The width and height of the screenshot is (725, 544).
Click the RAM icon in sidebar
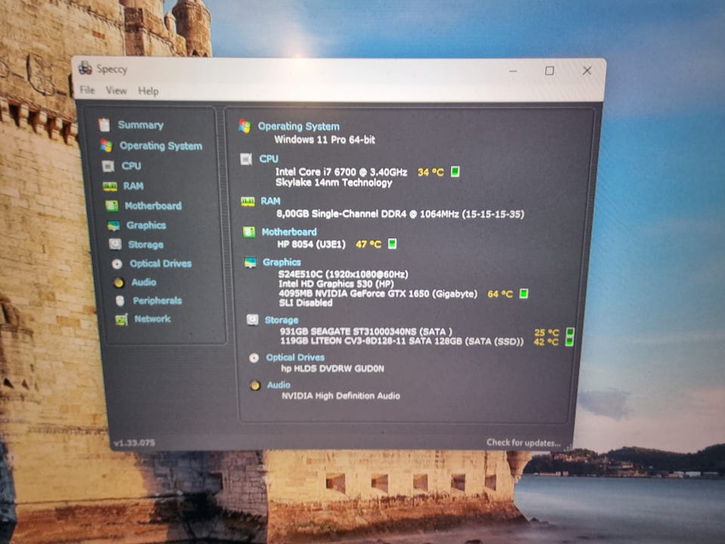click(x=110, y=186)
